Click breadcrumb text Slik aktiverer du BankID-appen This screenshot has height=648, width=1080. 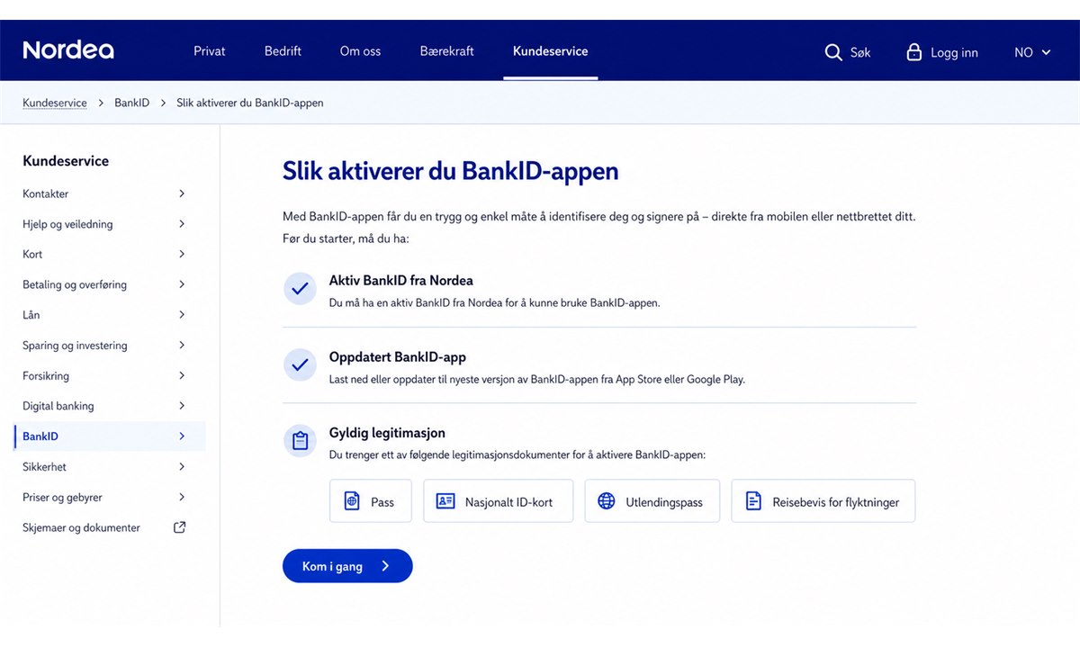[250, 103]
